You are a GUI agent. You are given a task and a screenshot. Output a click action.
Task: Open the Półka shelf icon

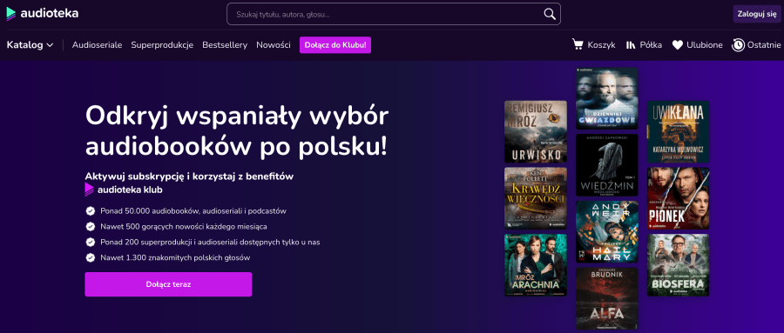pos(631,45)
